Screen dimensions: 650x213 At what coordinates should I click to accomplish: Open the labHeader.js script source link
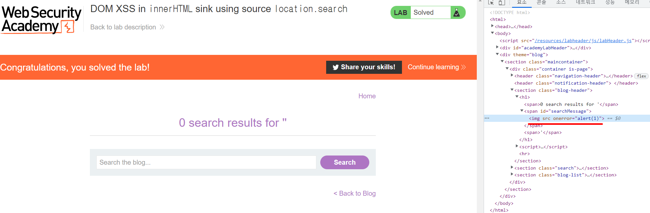(583, 41)
